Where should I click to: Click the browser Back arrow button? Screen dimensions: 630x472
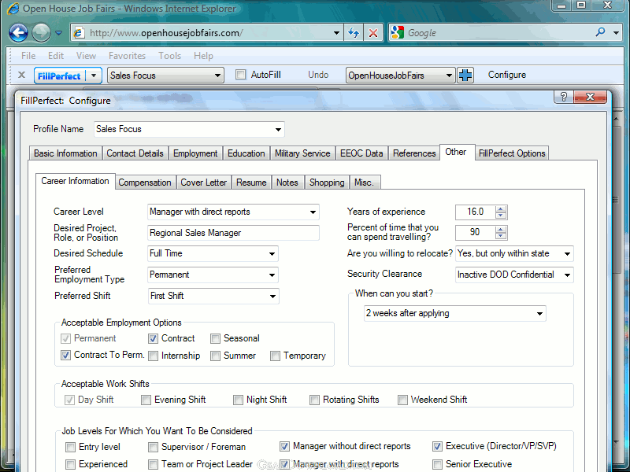pyautogui.click(x=18, y=33)
